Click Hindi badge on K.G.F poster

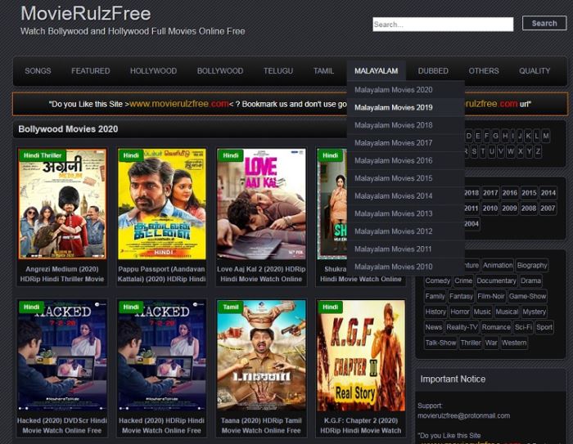coord(331,307)
